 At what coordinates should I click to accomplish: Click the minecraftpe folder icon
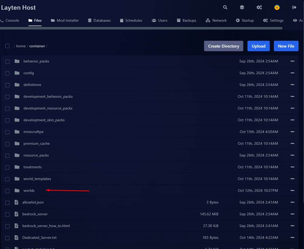(x=17, y=132)
